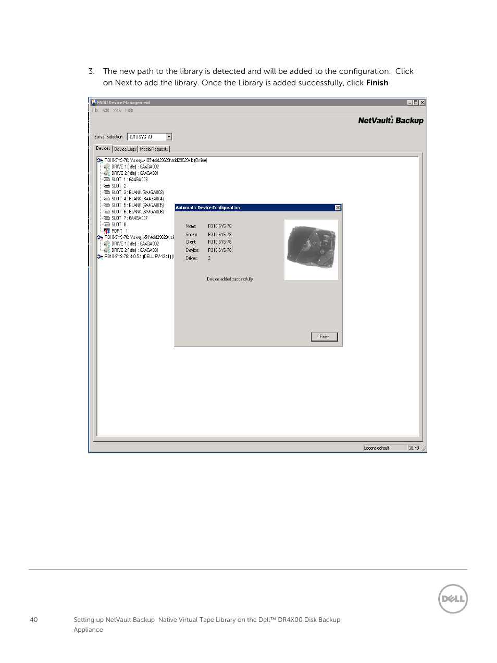Click the 10:48 time in status bar

tap(414, 448)
